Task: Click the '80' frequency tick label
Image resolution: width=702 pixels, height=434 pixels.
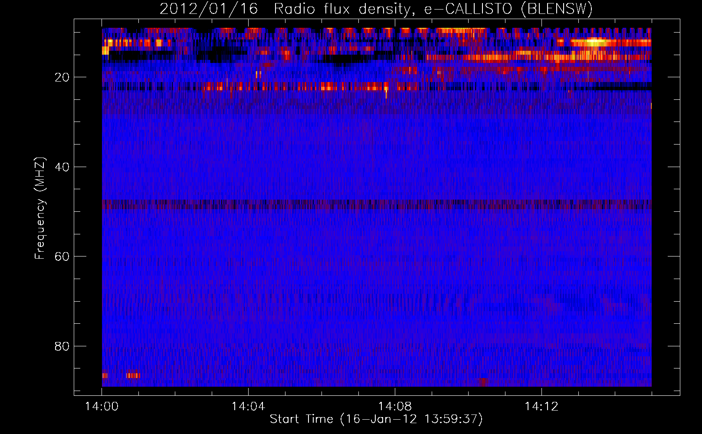Action: 62,346
